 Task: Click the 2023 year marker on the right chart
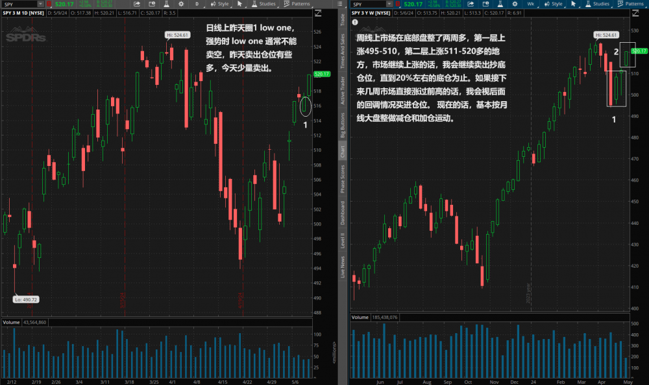tap(528, 293)
